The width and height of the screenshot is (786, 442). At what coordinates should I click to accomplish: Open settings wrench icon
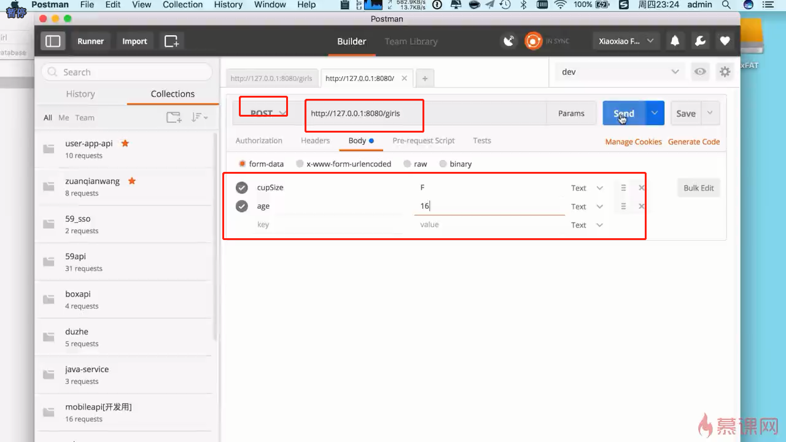[700, 41]
